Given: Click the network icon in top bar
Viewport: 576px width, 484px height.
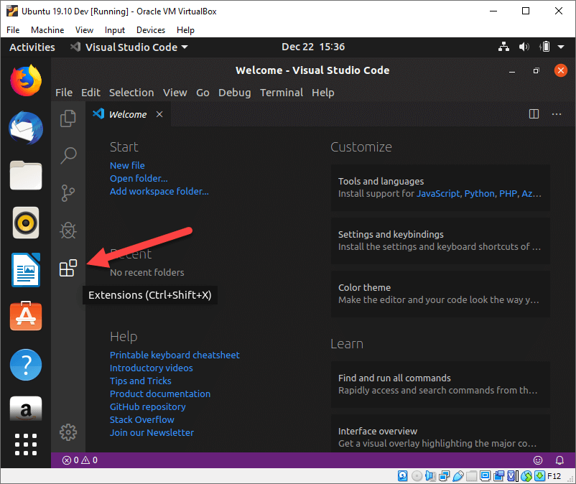Looking at the screenshot, I should [503, 47].
